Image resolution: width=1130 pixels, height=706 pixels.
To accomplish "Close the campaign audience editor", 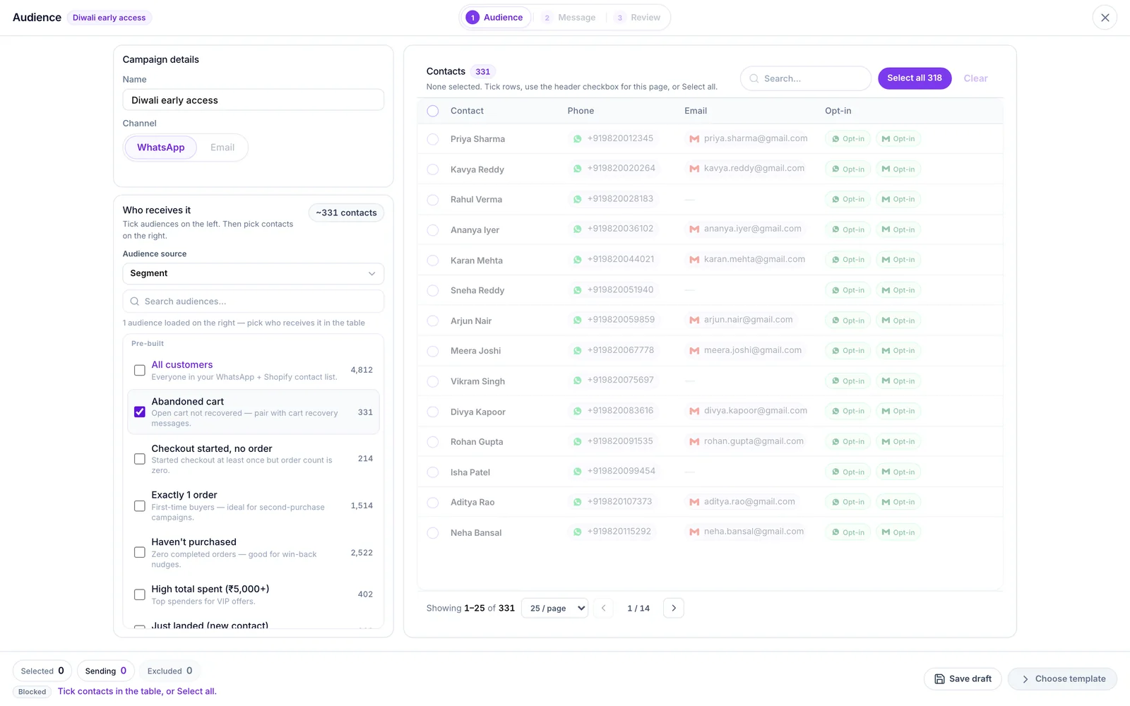I will click(x=1105, y=18).
